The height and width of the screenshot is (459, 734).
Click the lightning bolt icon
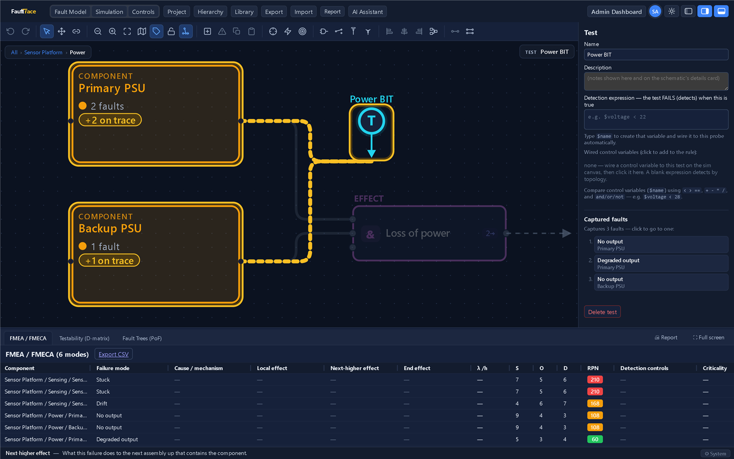point(288,31)
